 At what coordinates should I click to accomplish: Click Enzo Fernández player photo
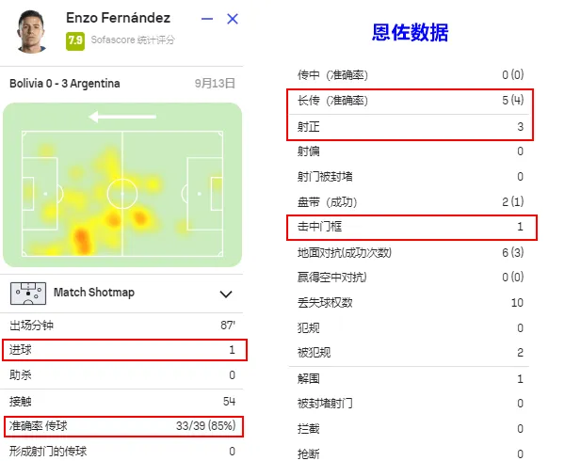31,32
